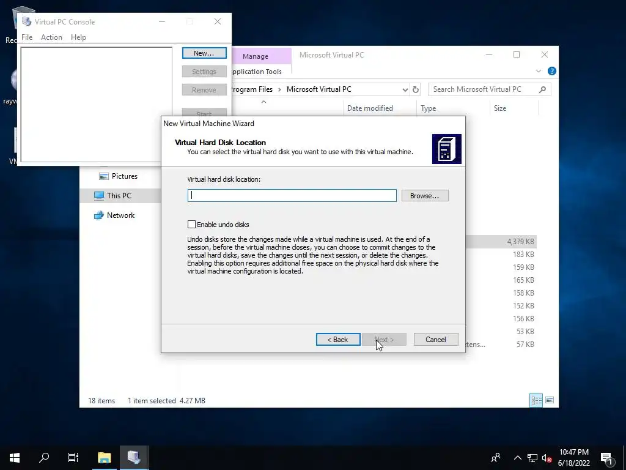Image resolution: width=626 pixels, height=470 pixels.
Task: Click the search magnifier icon in Explorer
Action: pos(542,89)
